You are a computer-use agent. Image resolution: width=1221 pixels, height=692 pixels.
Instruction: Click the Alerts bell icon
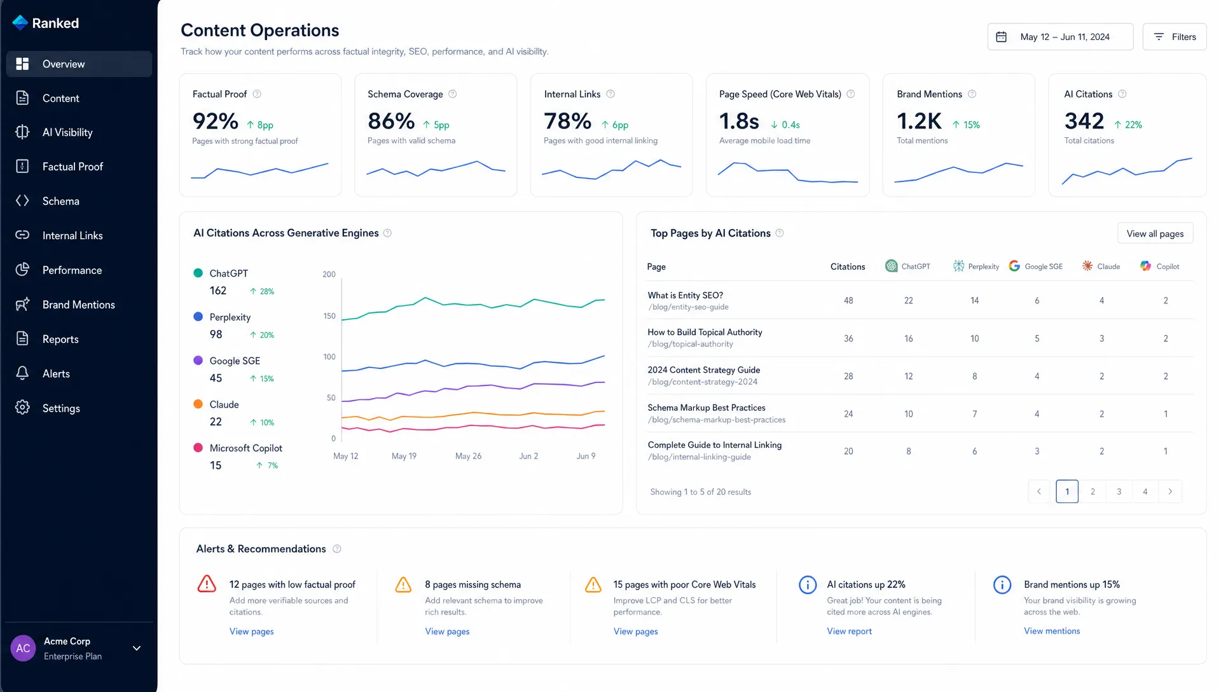point(22,373)
